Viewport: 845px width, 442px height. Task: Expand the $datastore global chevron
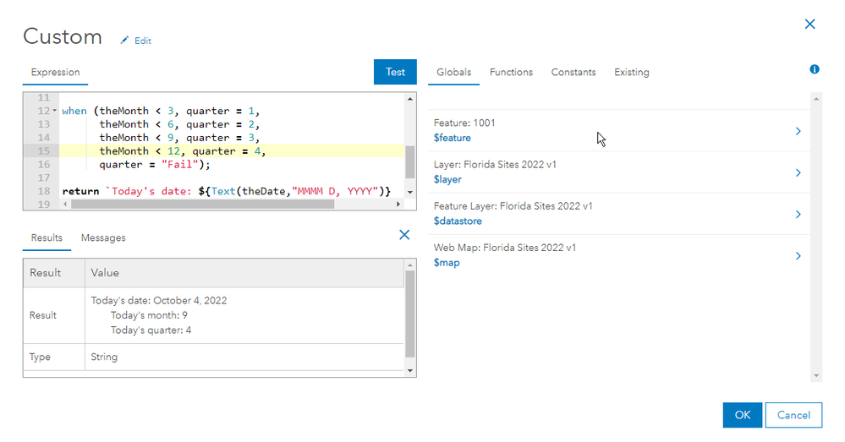pyautogui.click(x=798, y=215)
